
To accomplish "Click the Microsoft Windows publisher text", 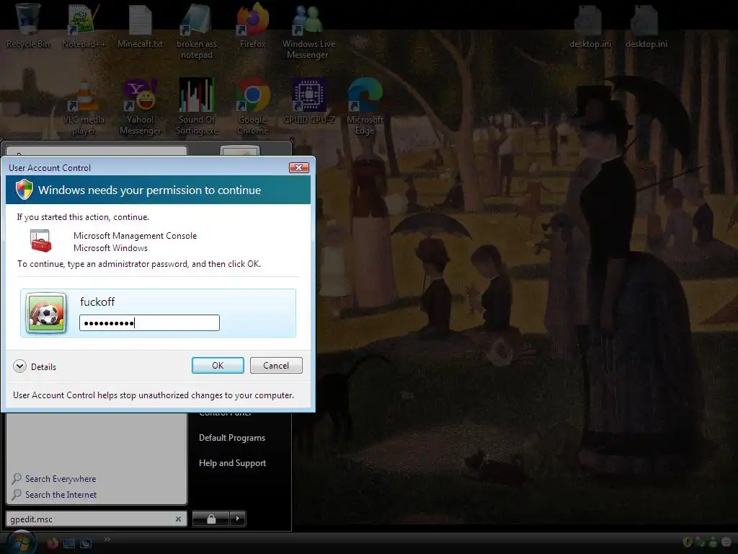I will tap(110, 248).
